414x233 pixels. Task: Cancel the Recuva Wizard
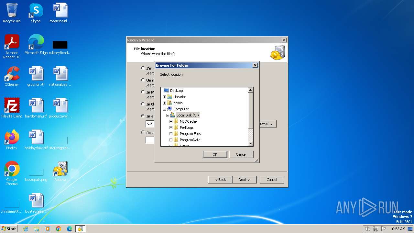[x=272, y=180]
